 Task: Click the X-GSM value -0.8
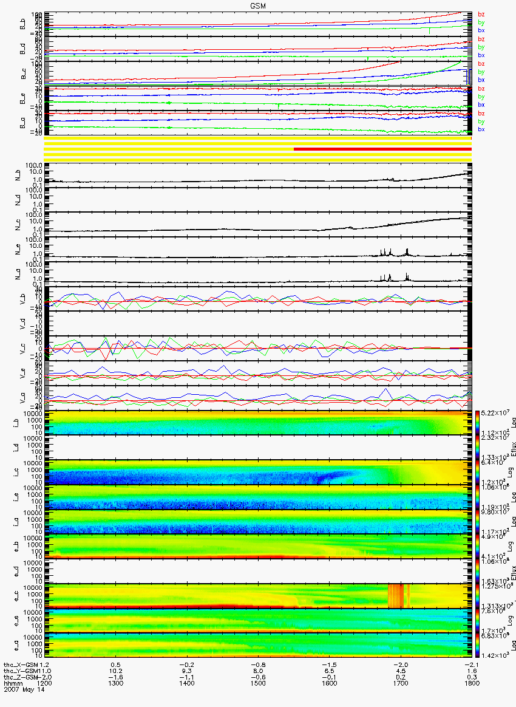(x=258, y=665)
